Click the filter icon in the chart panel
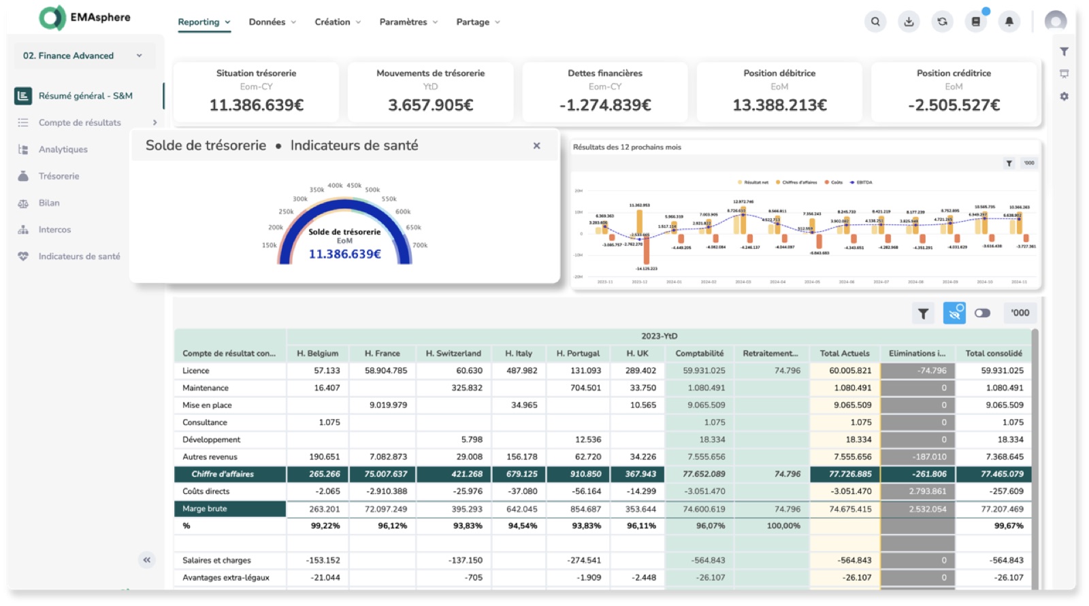This screenshot has height=606, width=1089. (1009, 163)
